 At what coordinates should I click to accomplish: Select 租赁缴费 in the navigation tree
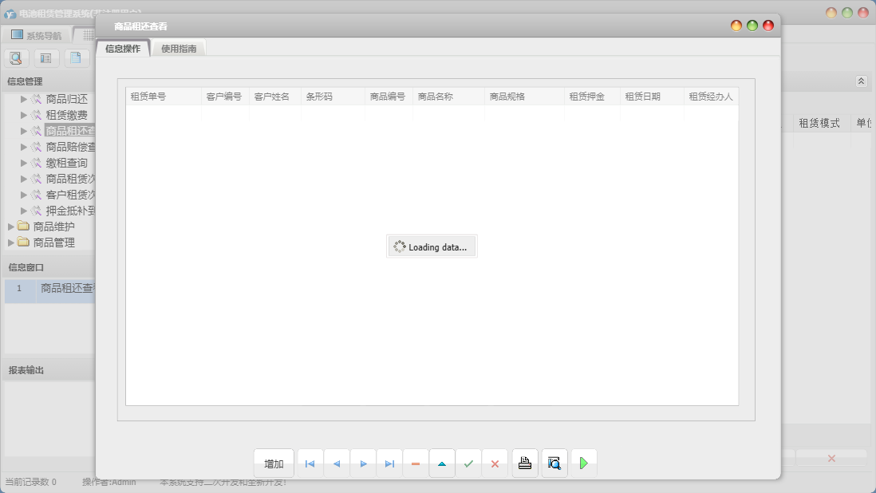click(x=67, y=115)
